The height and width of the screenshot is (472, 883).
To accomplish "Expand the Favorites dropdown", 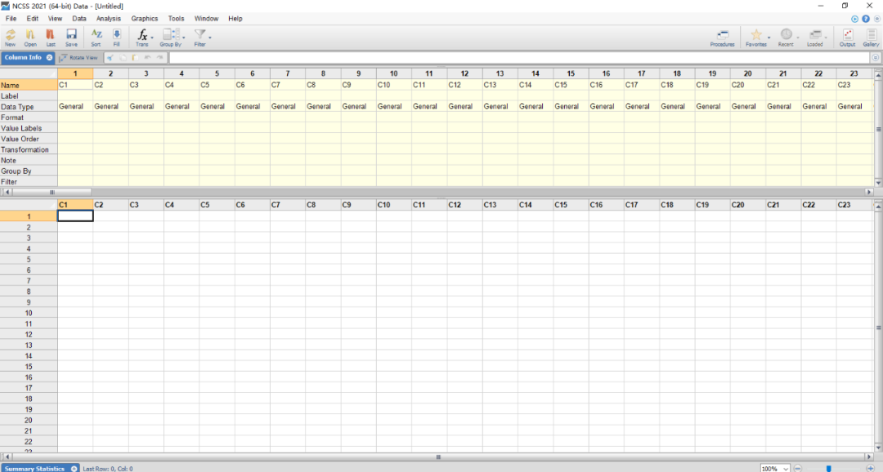I will click(x=769, y=36).
